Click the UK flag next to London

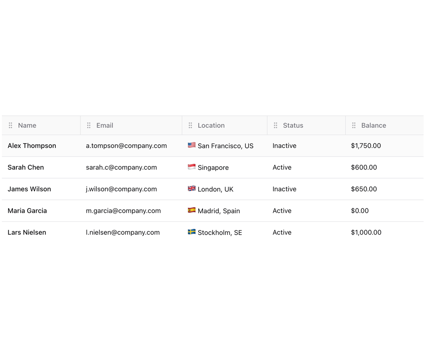[x=192, y=188]
